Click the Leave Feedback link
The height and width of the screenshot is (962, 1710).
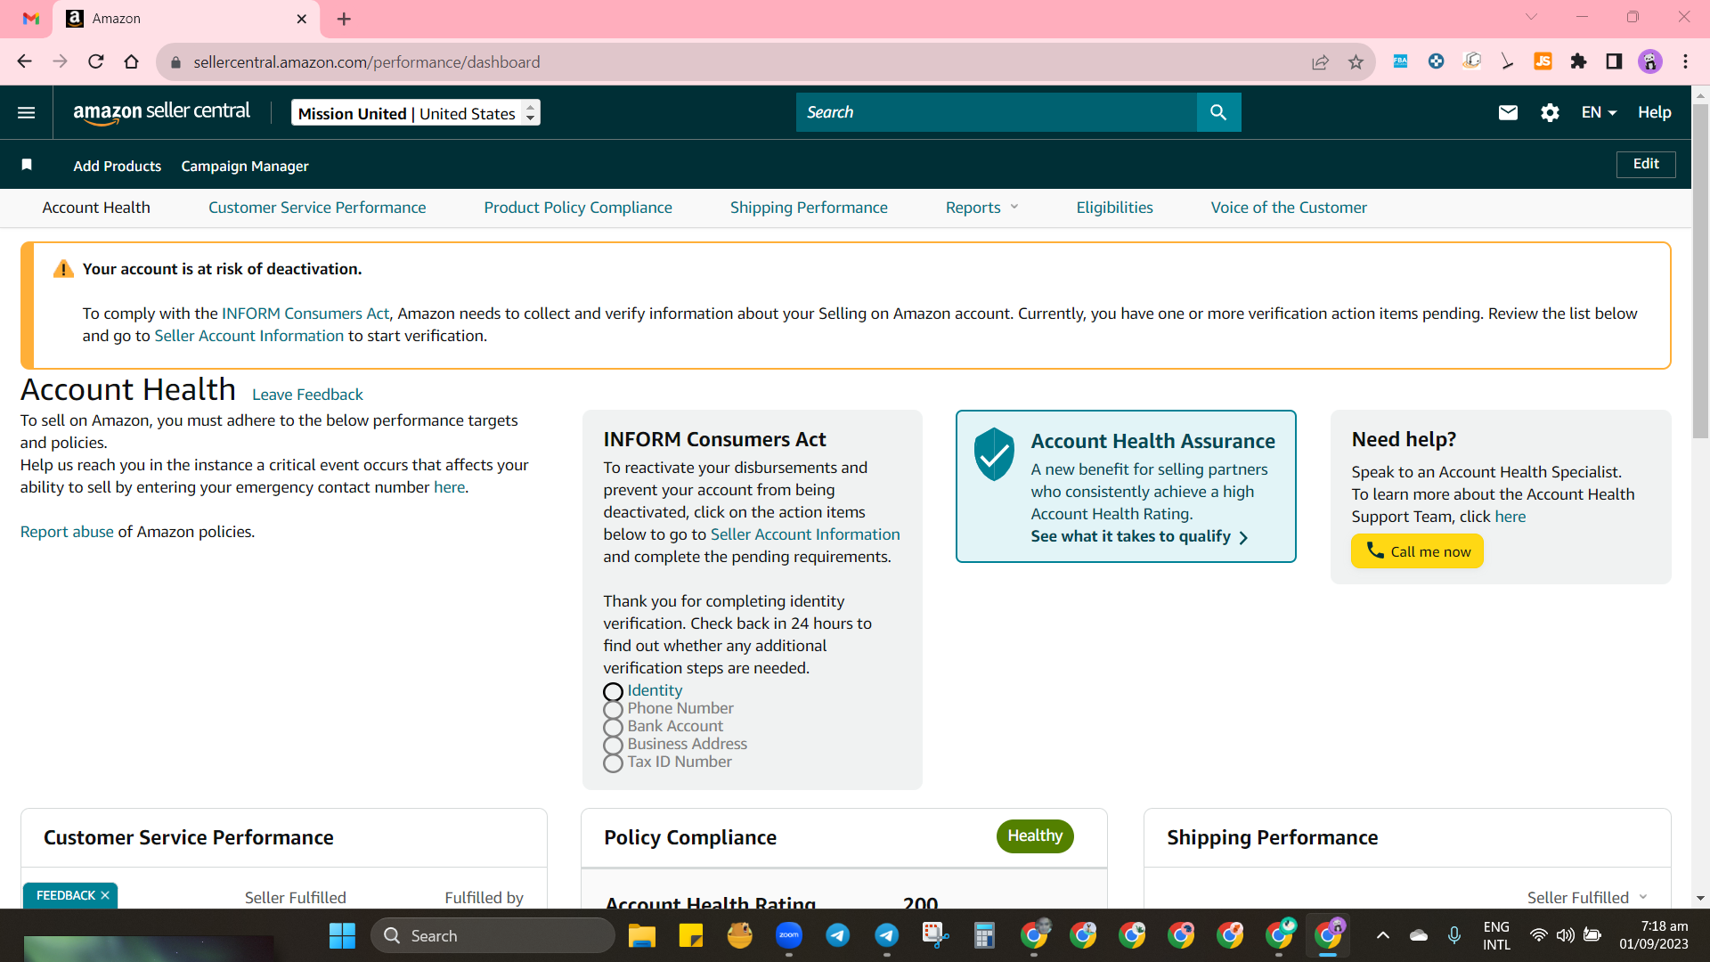click(x=307, y=395)
